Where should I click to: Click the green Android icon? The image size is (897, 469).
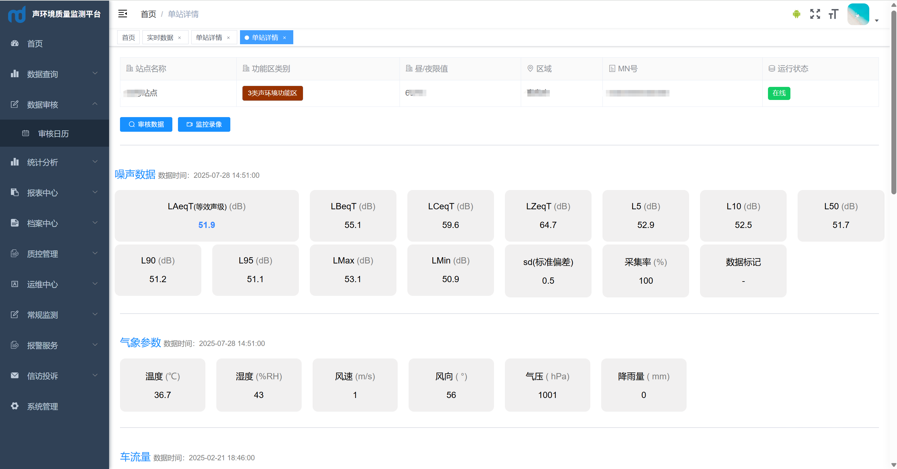click(796, 14)
